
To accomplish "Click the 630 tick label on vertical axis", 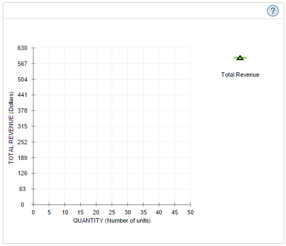I will (x=22, y=48).
